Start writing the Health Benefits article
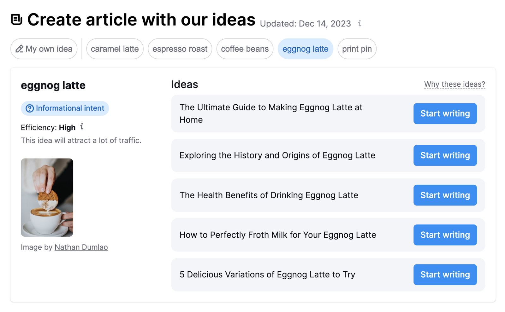 [445, 195]
